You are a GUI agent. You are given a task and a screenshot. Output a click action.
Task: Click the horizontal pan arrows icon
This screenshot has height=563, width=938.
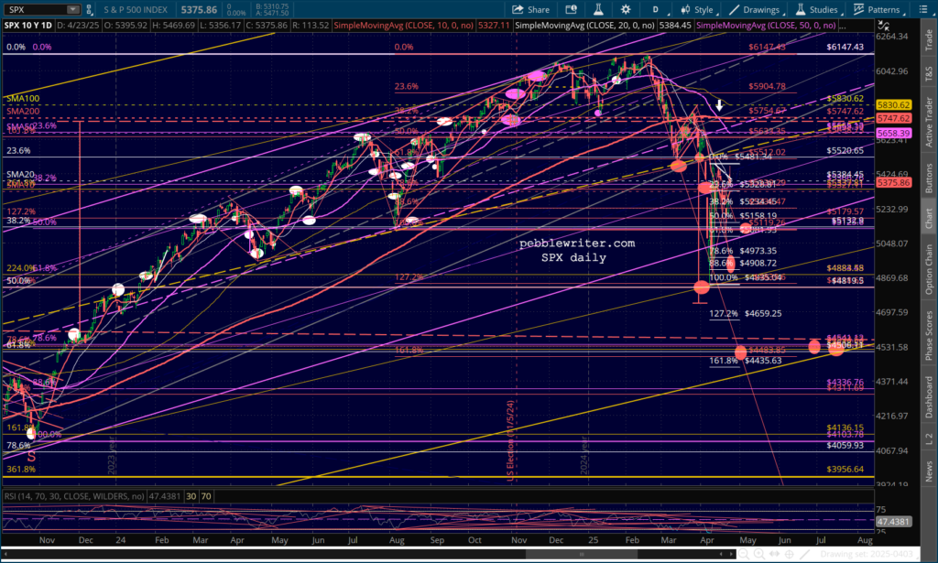pyautogui.click(x=775, y=554)
